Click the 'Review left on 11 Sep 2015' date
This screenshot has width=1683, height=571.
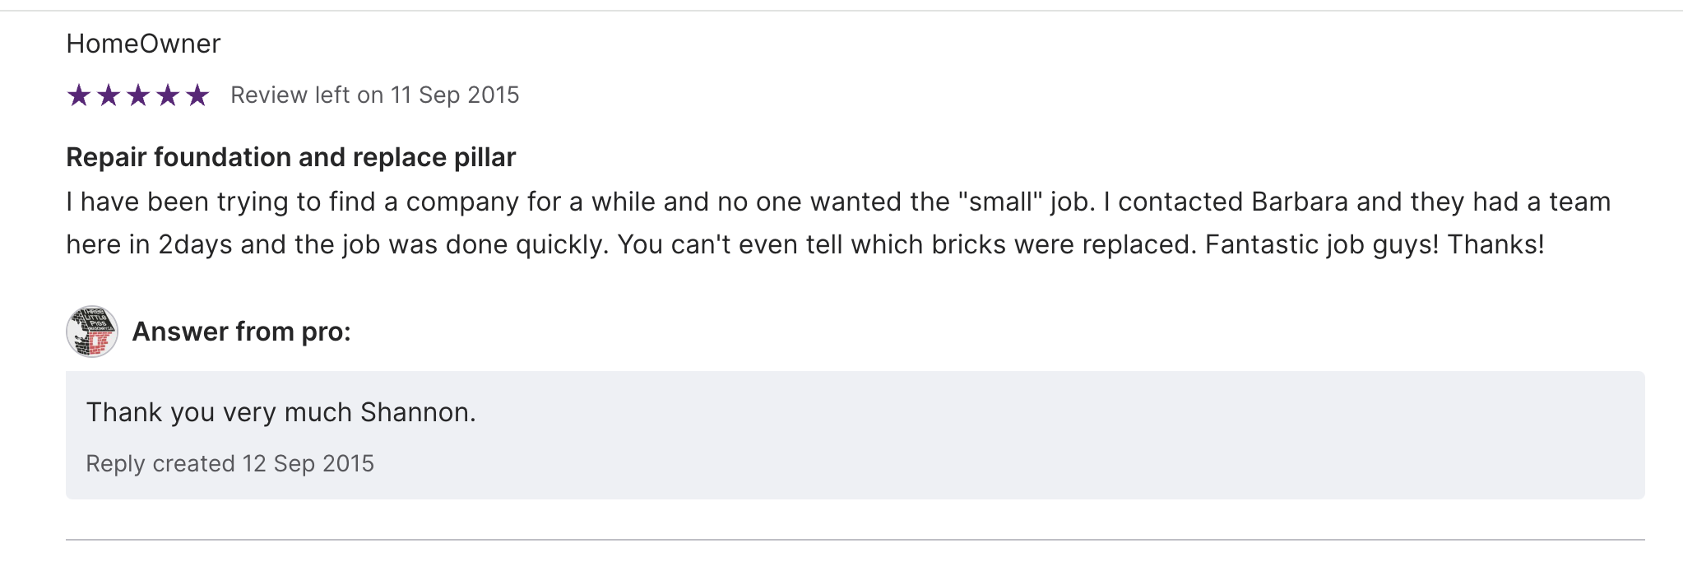click(374, 95)
